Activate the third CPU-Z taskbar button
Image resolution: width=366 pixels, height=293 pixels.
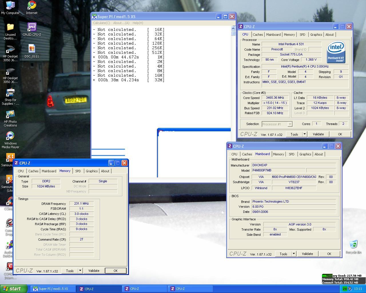190,289
